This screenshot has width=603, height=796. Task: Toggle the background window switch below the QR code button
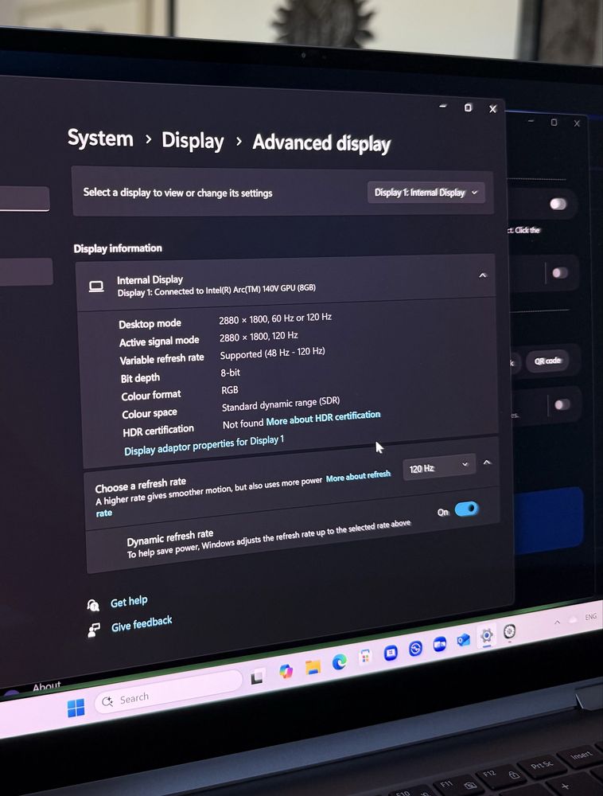(x=562, y=405)
